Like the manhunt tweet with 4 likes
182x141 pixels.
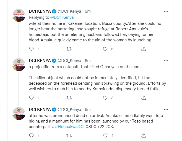click(x=105, y=135)
